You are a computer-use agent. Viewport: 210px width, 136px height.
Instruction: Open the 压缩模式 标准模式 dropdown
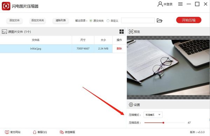153,115
